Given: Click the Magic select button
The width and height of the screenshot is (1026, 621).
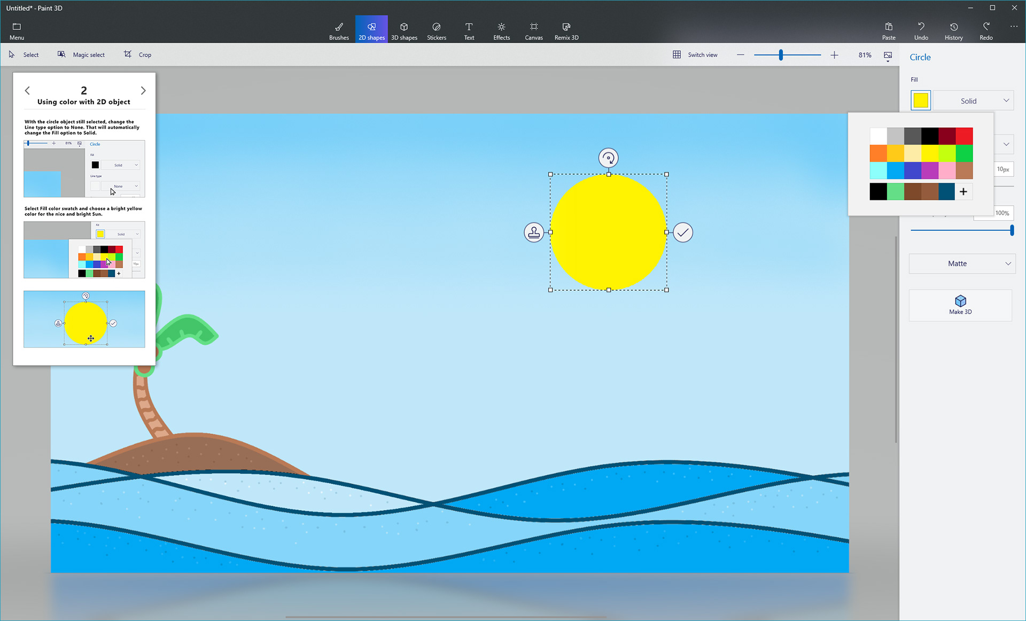Looking at the screenshot, I should click(82, 55).
